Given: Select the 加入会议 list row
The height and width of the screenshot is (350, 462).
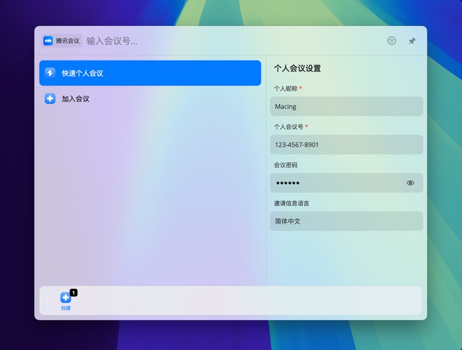Looking at the screenshot, I should [x=150, y=99].
